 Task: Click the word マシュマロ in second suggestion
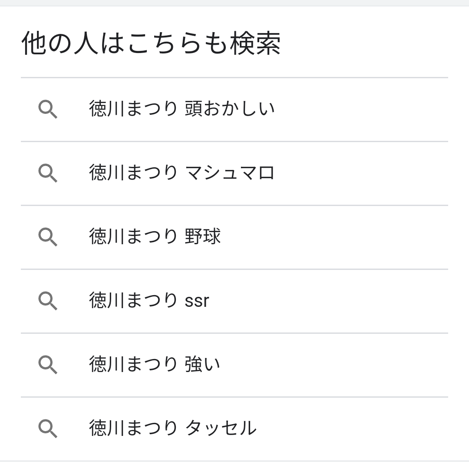pyautogui.click(x=229, y=173)
